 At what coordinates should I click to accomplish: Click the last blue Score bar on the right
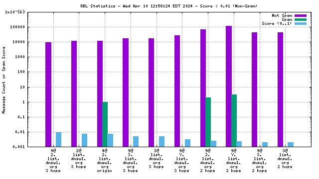pos(291,145)
